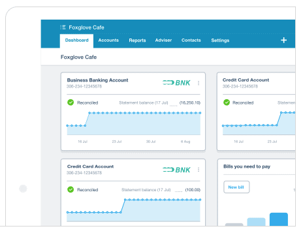Open the top-right Credit Card Account title
The width and height of the screenshot is (303, 235).
246,80
